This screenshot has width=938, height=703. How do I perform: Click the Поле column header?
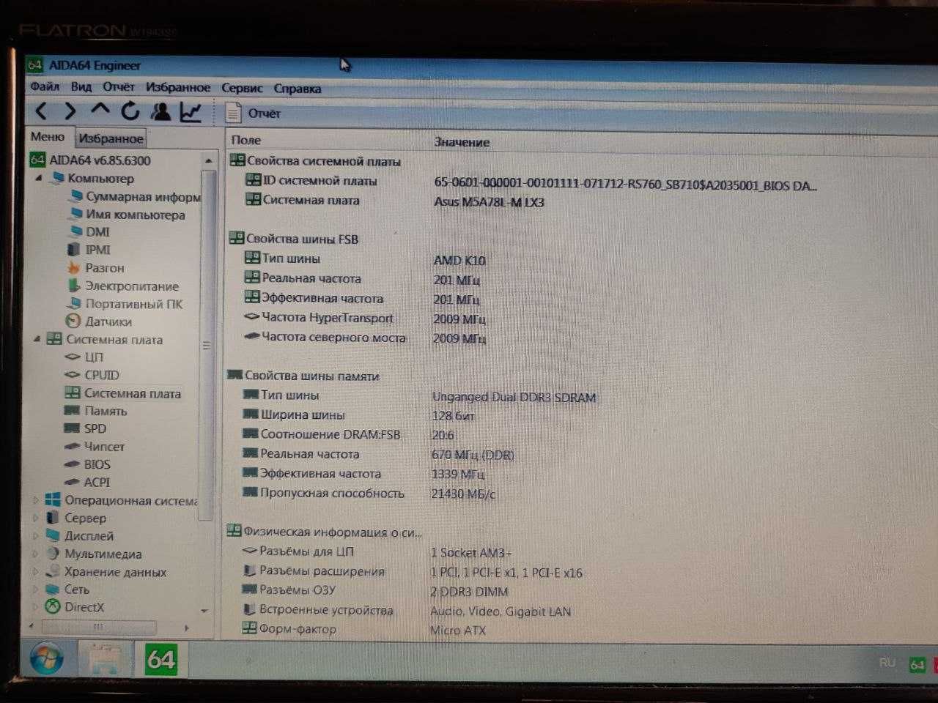point(246,140)
